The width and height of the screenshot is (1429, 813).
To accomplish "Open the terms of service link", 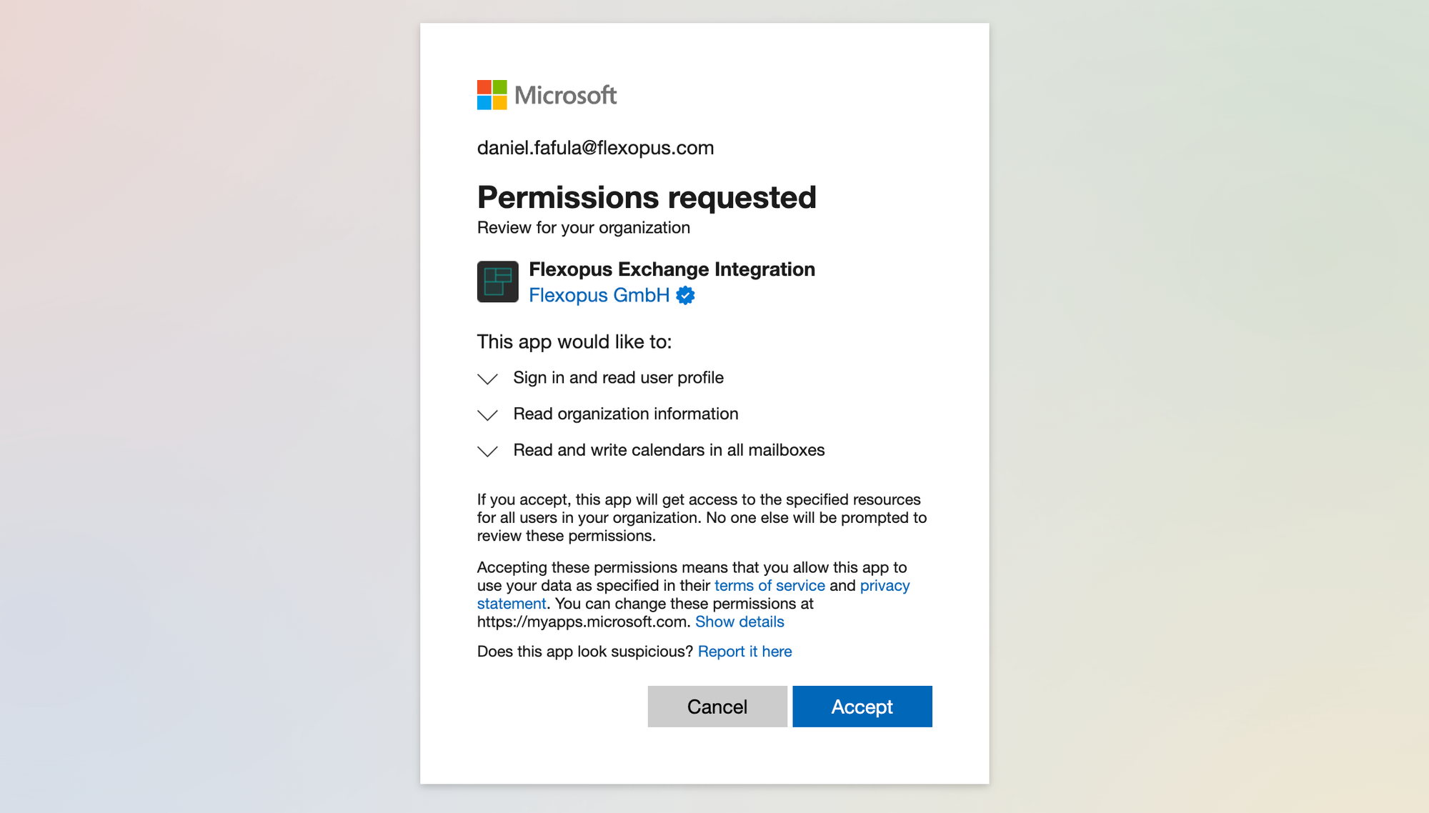I will pyautogui.click(x=770, y=586).
